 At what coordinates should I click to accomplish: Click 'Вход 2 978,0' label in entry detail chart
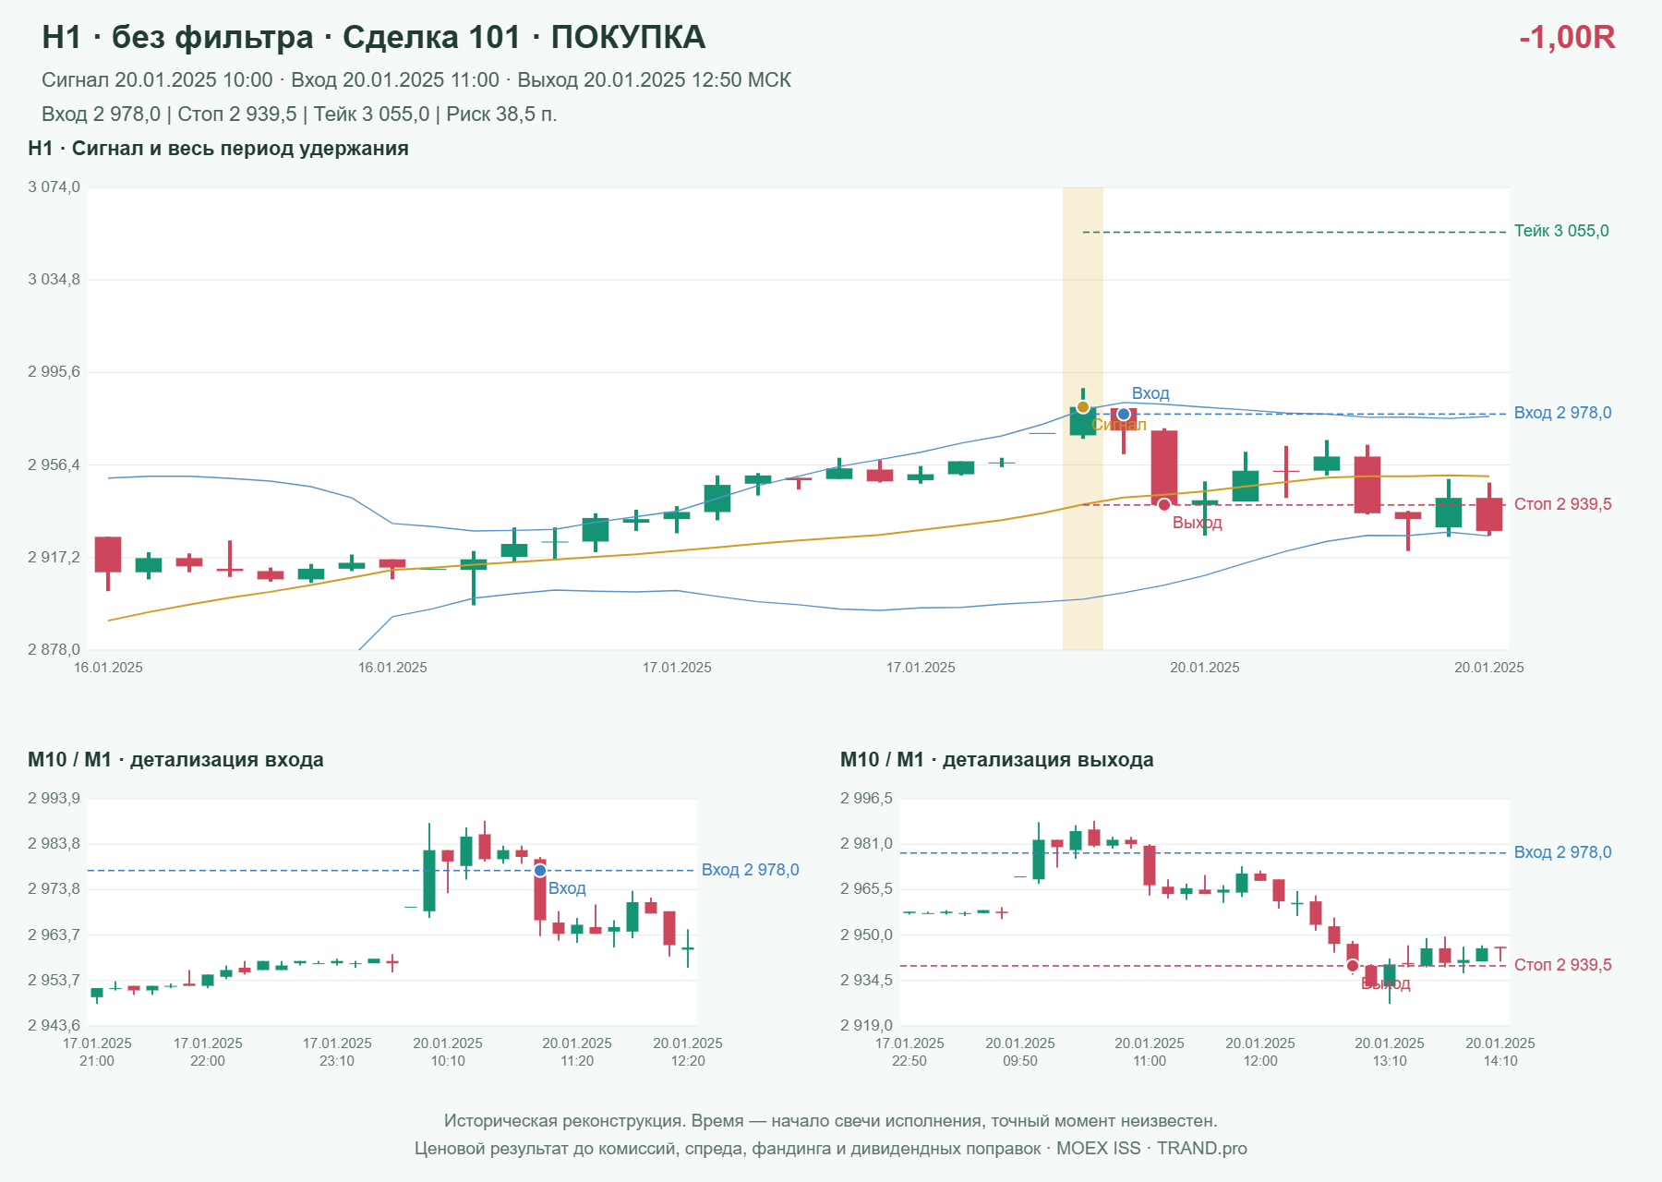[x=751, y=870]
